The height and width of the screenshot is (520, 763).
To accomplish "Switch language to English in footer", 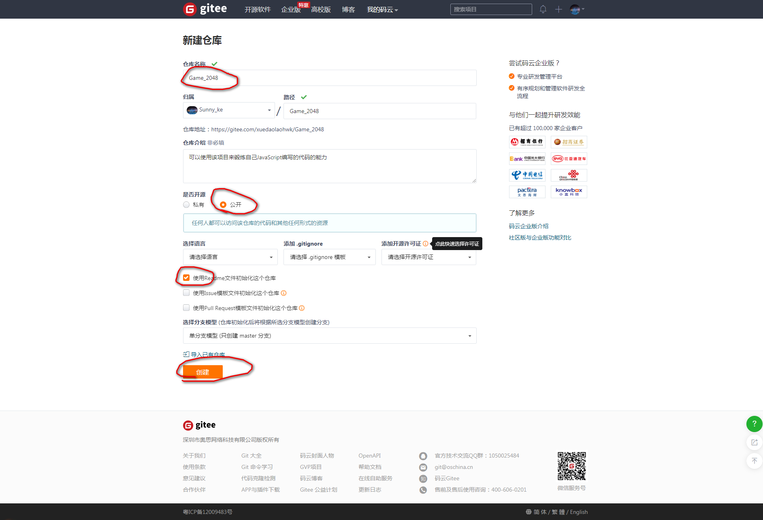I will tap(579, 512).
